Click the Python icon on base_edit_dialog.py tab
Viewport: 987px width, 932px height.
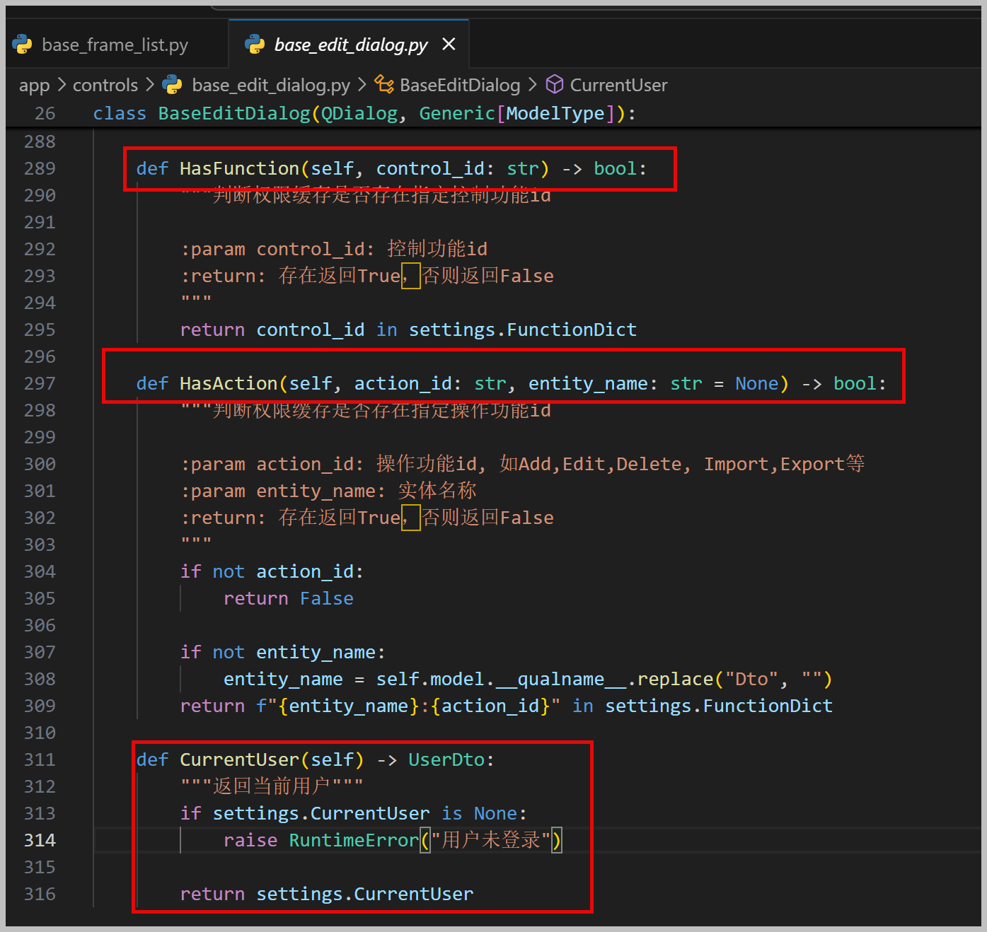[255, 45]
